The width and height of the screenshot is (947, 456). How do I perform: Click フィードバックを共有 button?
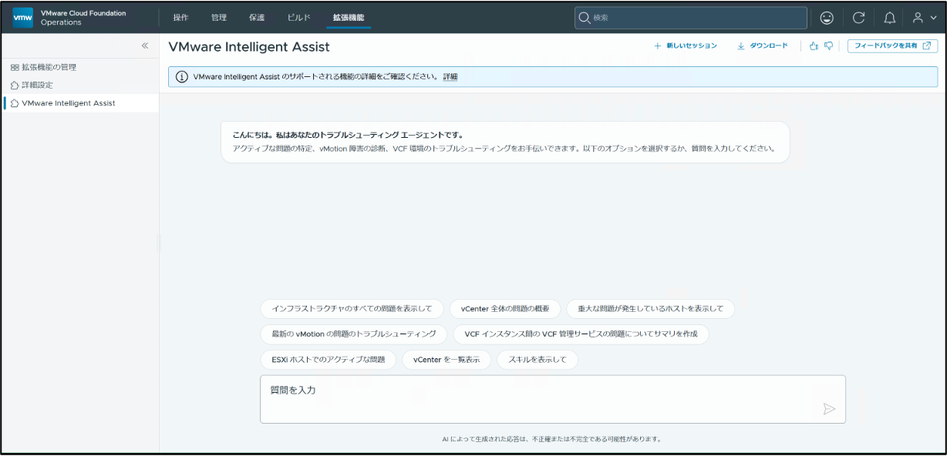point(892,46)
